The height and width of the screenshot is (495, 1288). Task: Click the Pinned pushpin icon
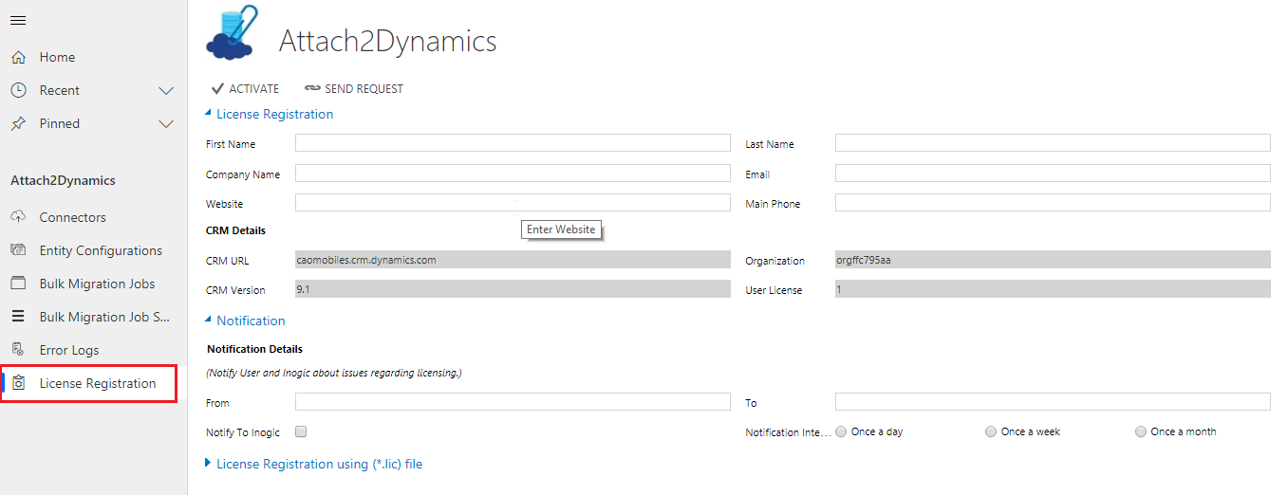click(x=18, y=124)
